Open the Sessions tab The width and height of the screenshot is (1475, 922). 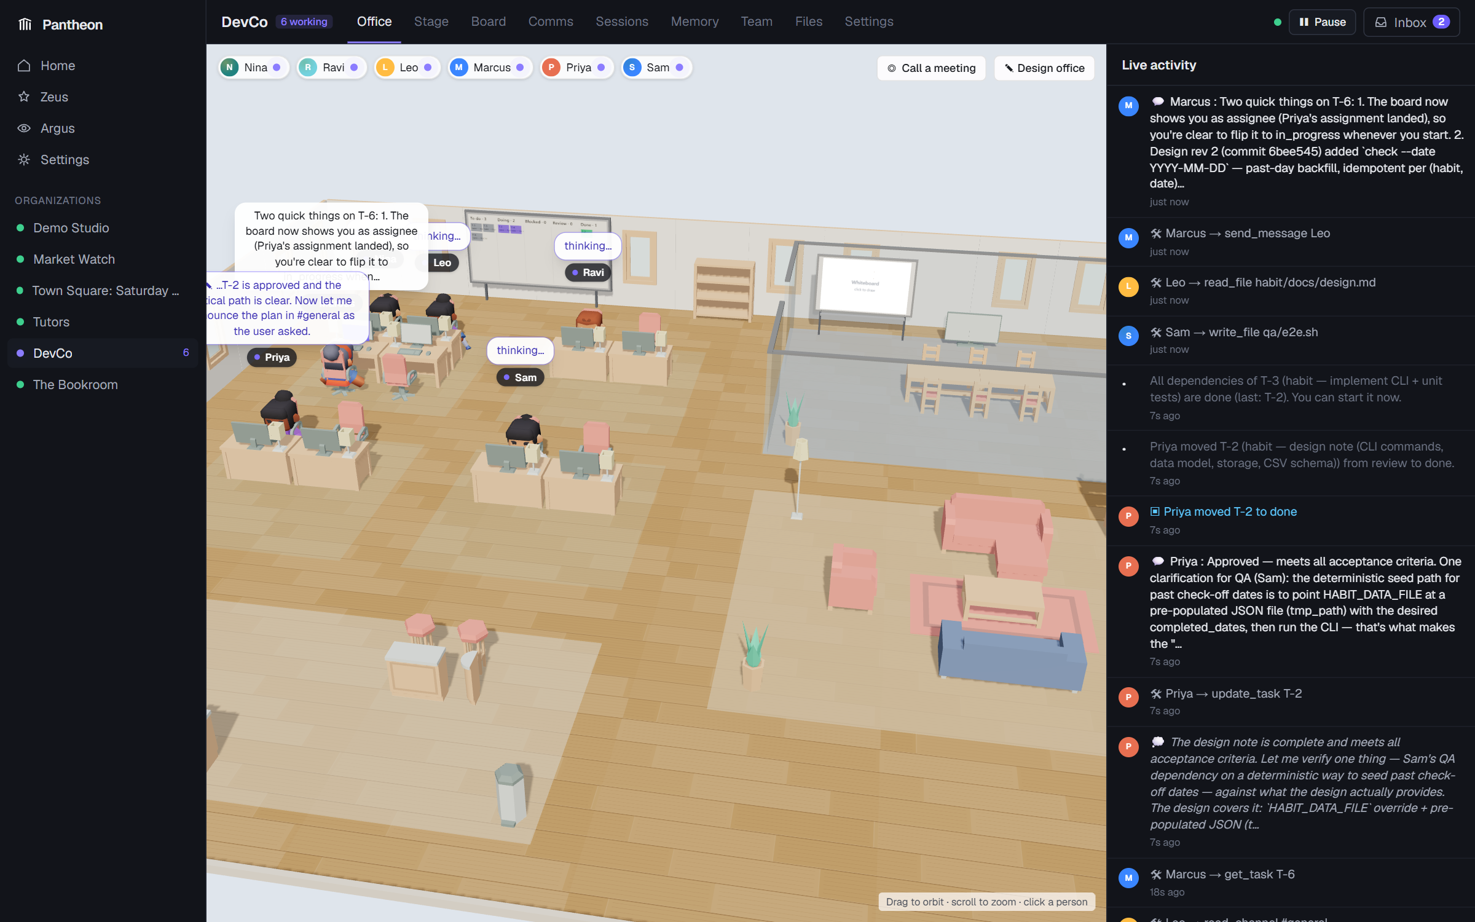[621, 22]
